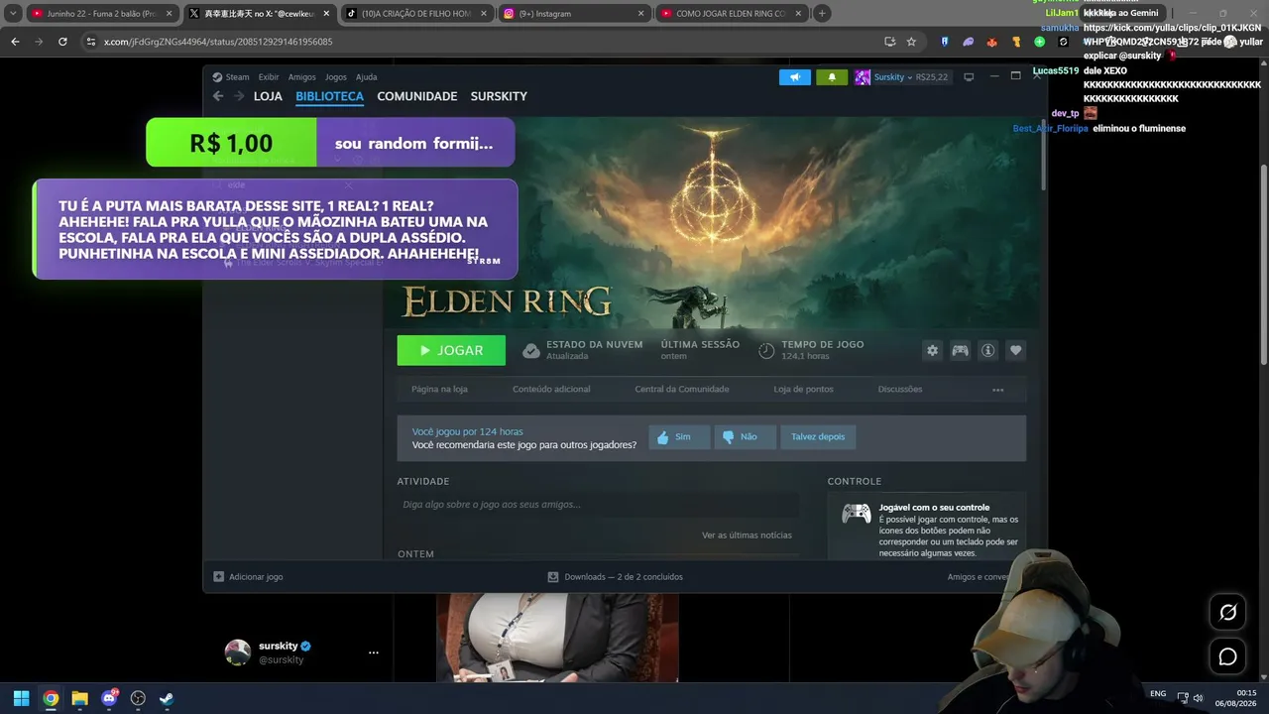The width and height of the screenshot is (1269, 714).
Task: Open the Chrome tab search dropdown
Action: pos(13,14)
